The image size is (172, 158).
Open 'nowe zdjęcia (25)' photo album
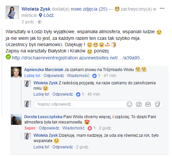pyautogui.click(x=89, y=9)
